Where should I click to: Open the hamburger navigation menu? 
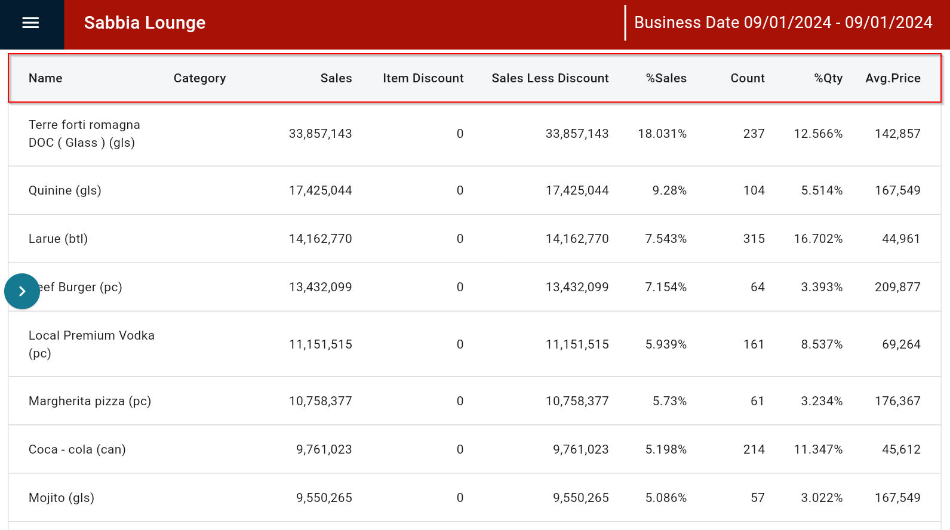30,23
